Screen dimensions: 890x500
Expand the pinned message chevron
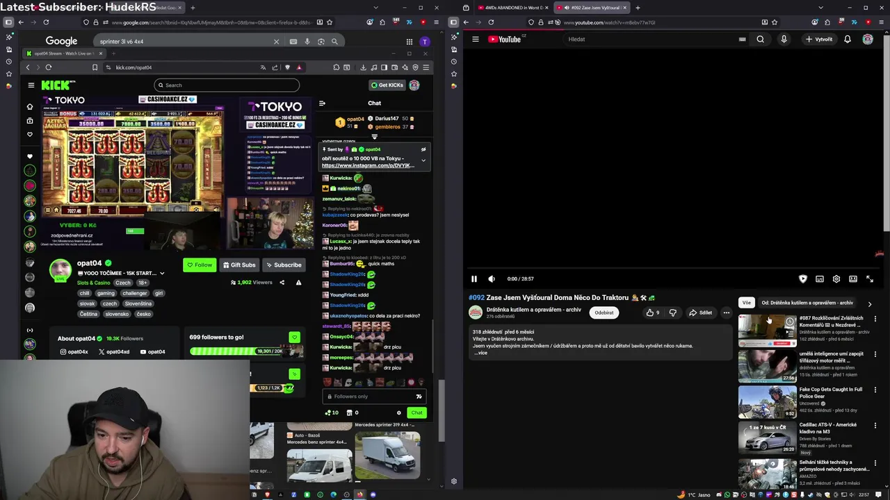coord(423,160)
